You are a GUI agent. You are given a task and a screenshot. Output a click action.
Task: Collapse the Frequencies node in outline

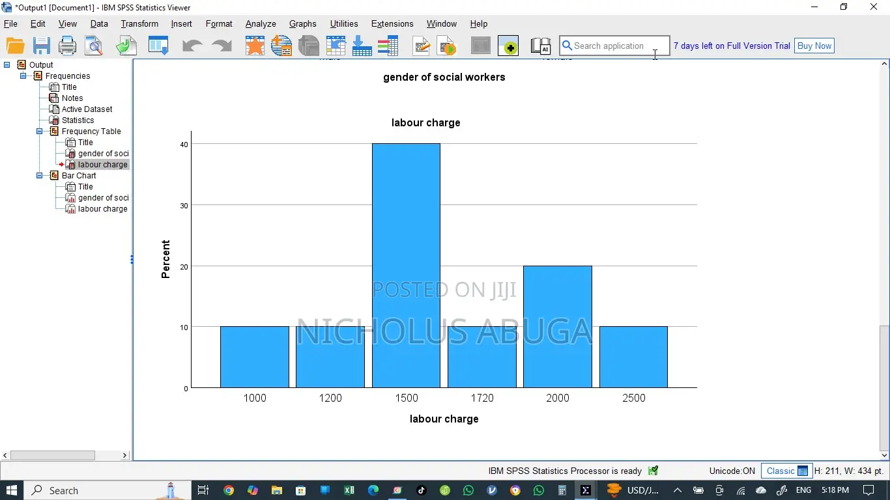[23, 76]
